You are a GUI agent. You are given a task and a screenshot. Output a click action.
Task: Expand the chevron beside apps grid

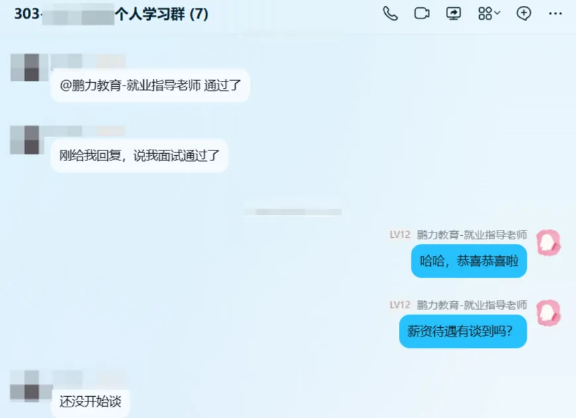pyautogui.click(x=497, y=13)
